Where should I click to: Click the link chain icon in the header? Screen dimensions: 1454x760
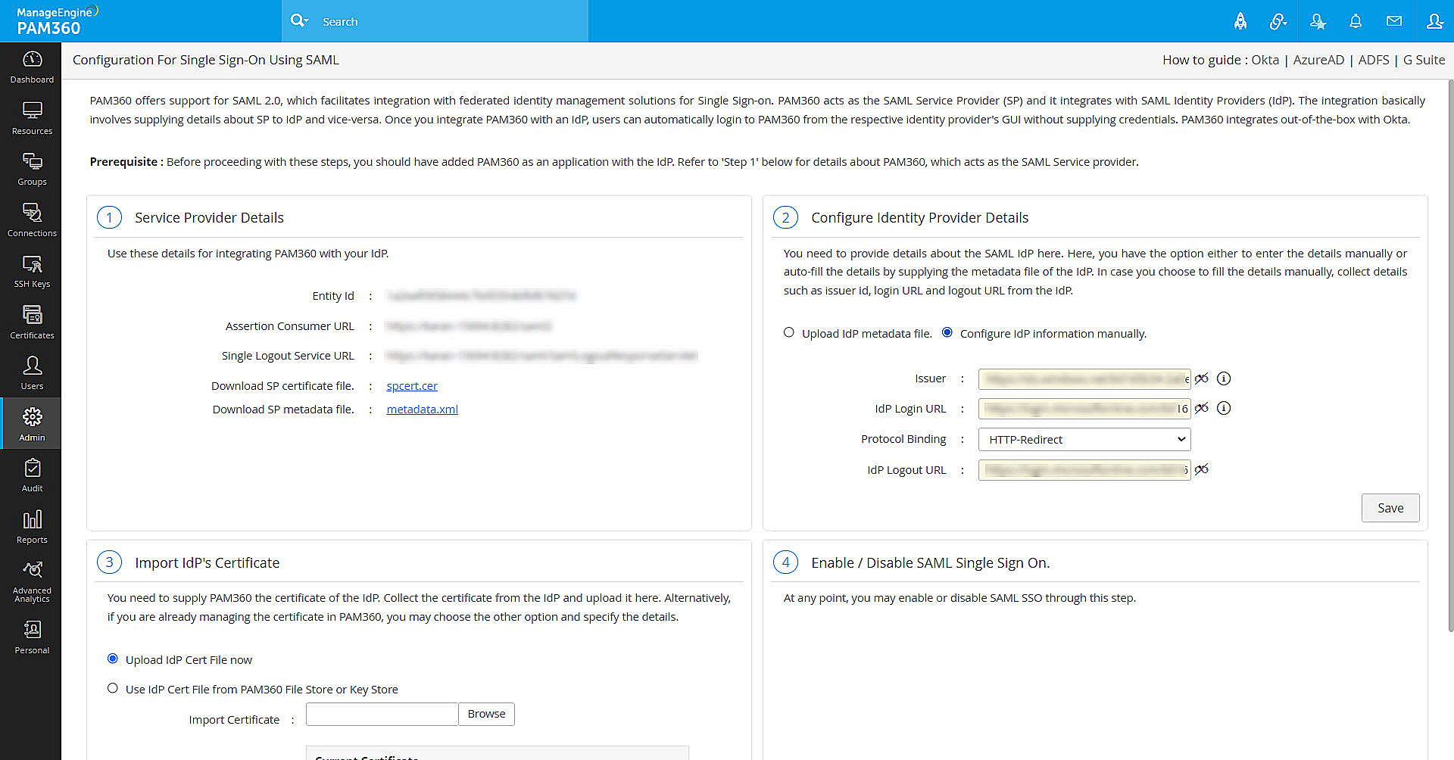1278,21
